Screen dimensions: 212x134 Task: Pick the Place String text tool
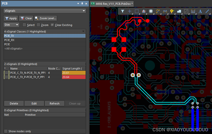tap(200, 11)
